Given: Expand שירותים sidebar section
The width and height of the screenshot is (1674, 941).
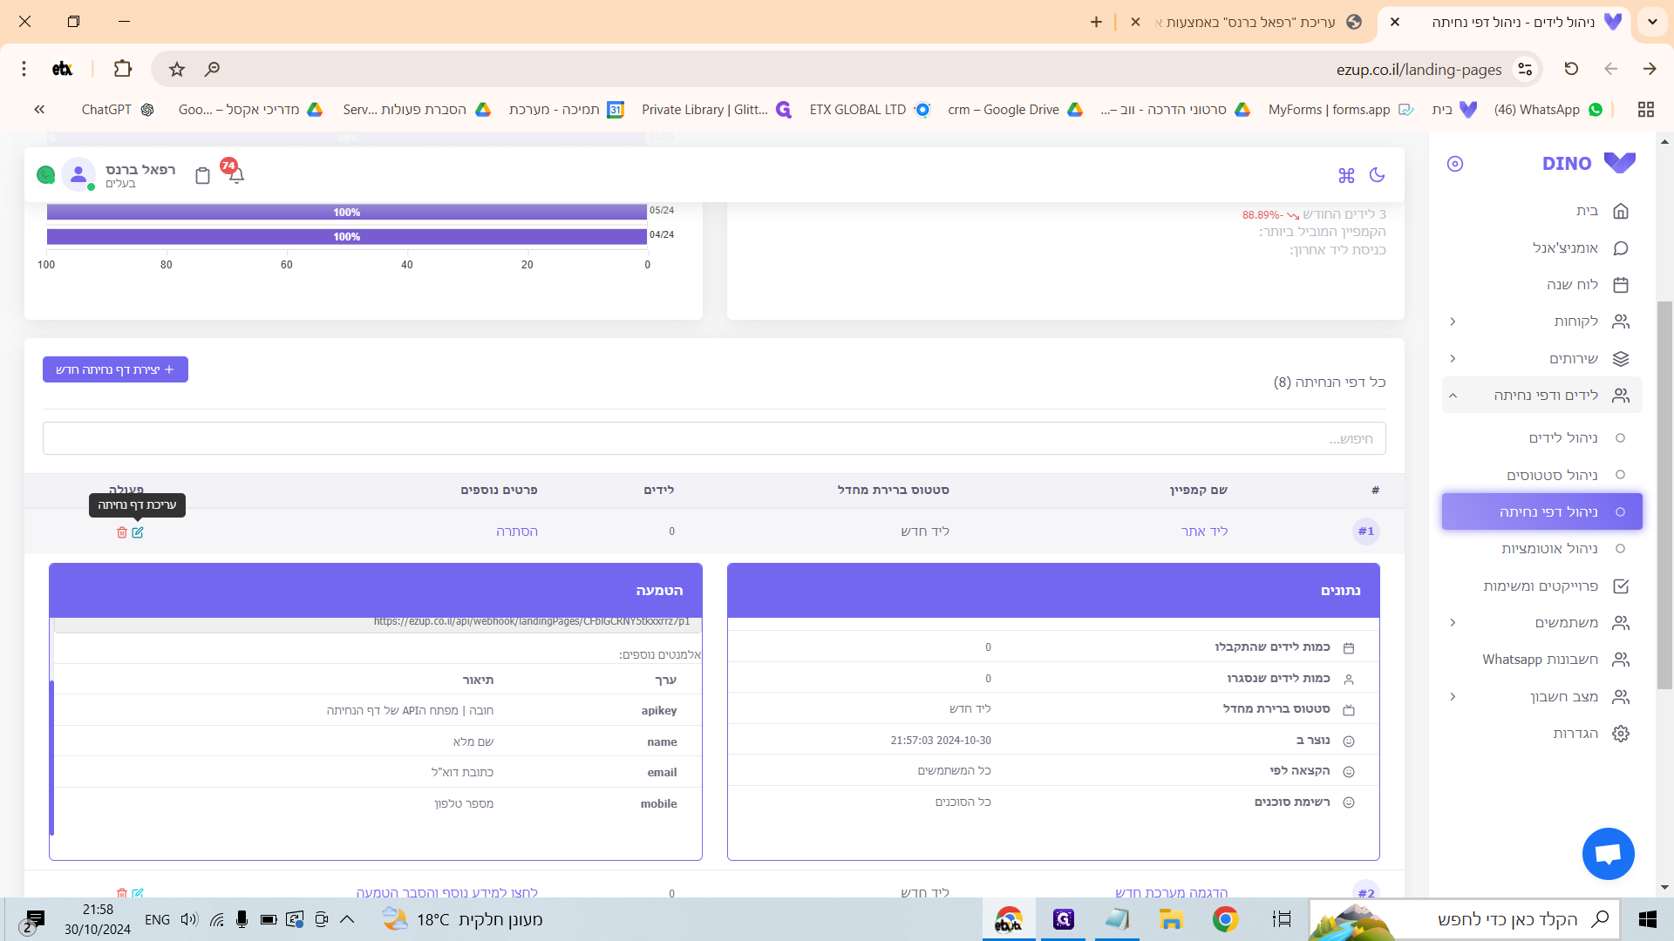Looking at the screenshot, I should tap(1542, 359).
